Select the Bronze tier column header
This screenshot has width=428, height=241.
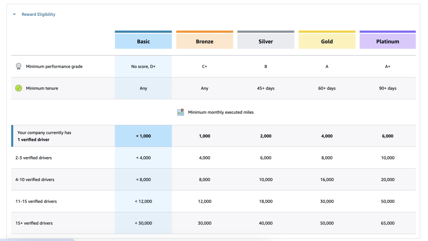(205, 42)
